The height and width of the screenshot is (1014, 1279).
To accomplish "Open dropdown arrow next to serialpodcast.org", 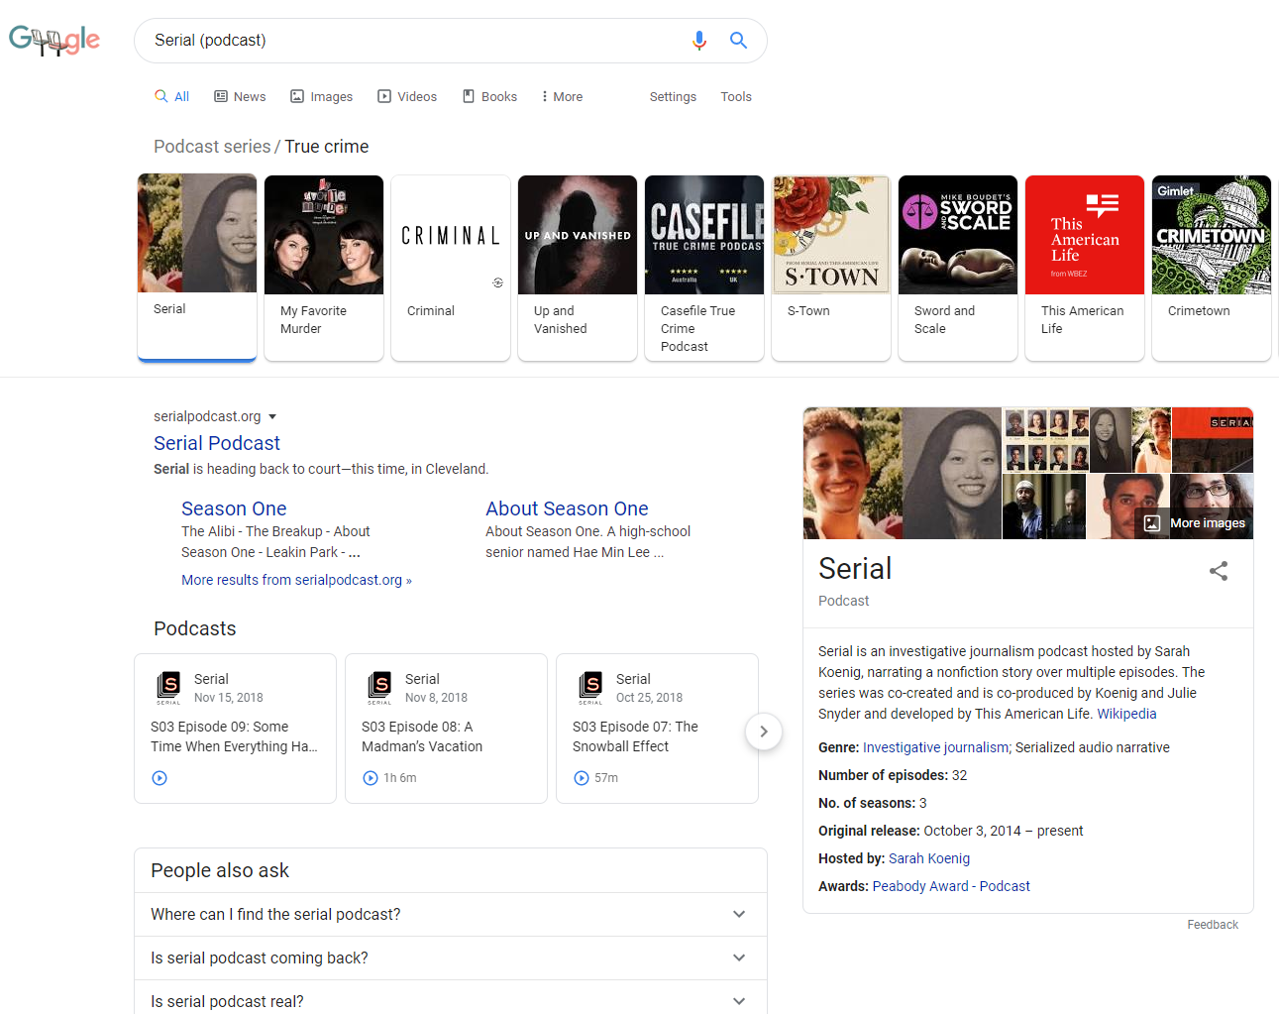I will pyautogui.click(x=272, y=417).
